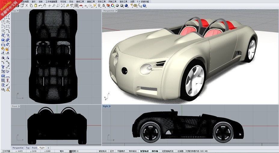Open the 毫米 units field in status bar
This screenshot has height=153, width=279.
[62, 151]
